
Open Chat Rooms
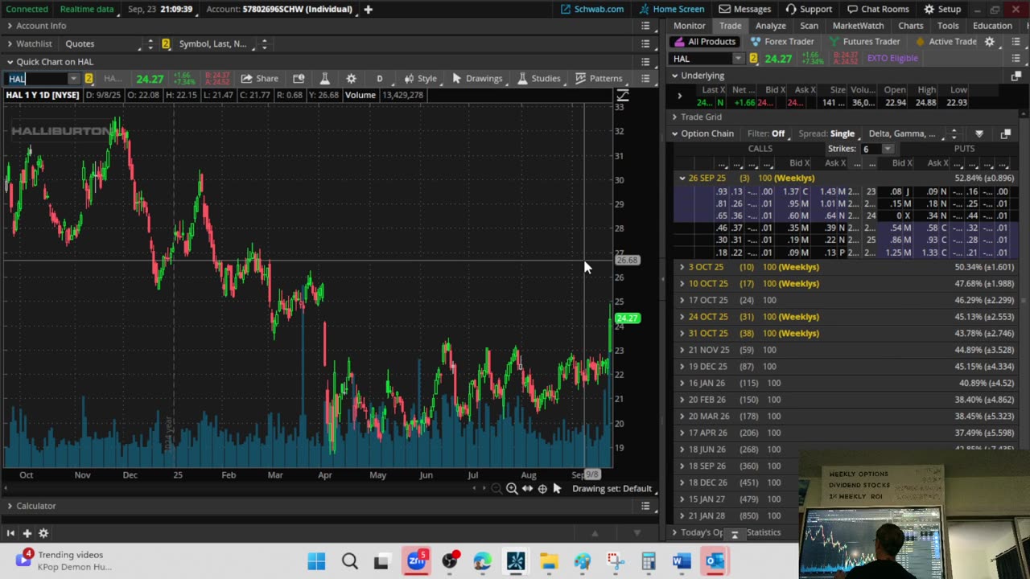coord(877,9)
